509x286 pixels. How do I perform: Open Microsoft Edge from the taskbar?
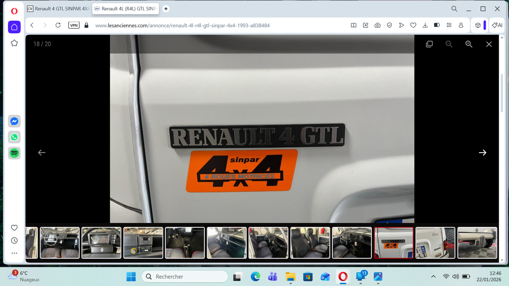255,276
